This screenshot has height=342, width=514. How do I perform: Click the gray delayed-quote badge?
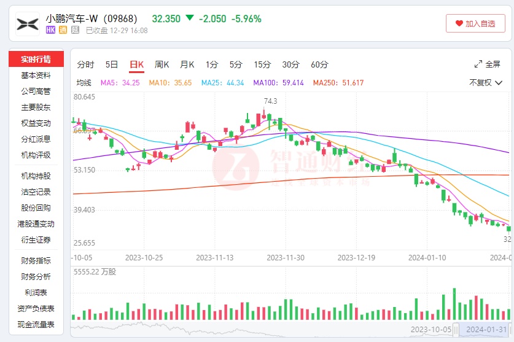[x=75, y=29]
